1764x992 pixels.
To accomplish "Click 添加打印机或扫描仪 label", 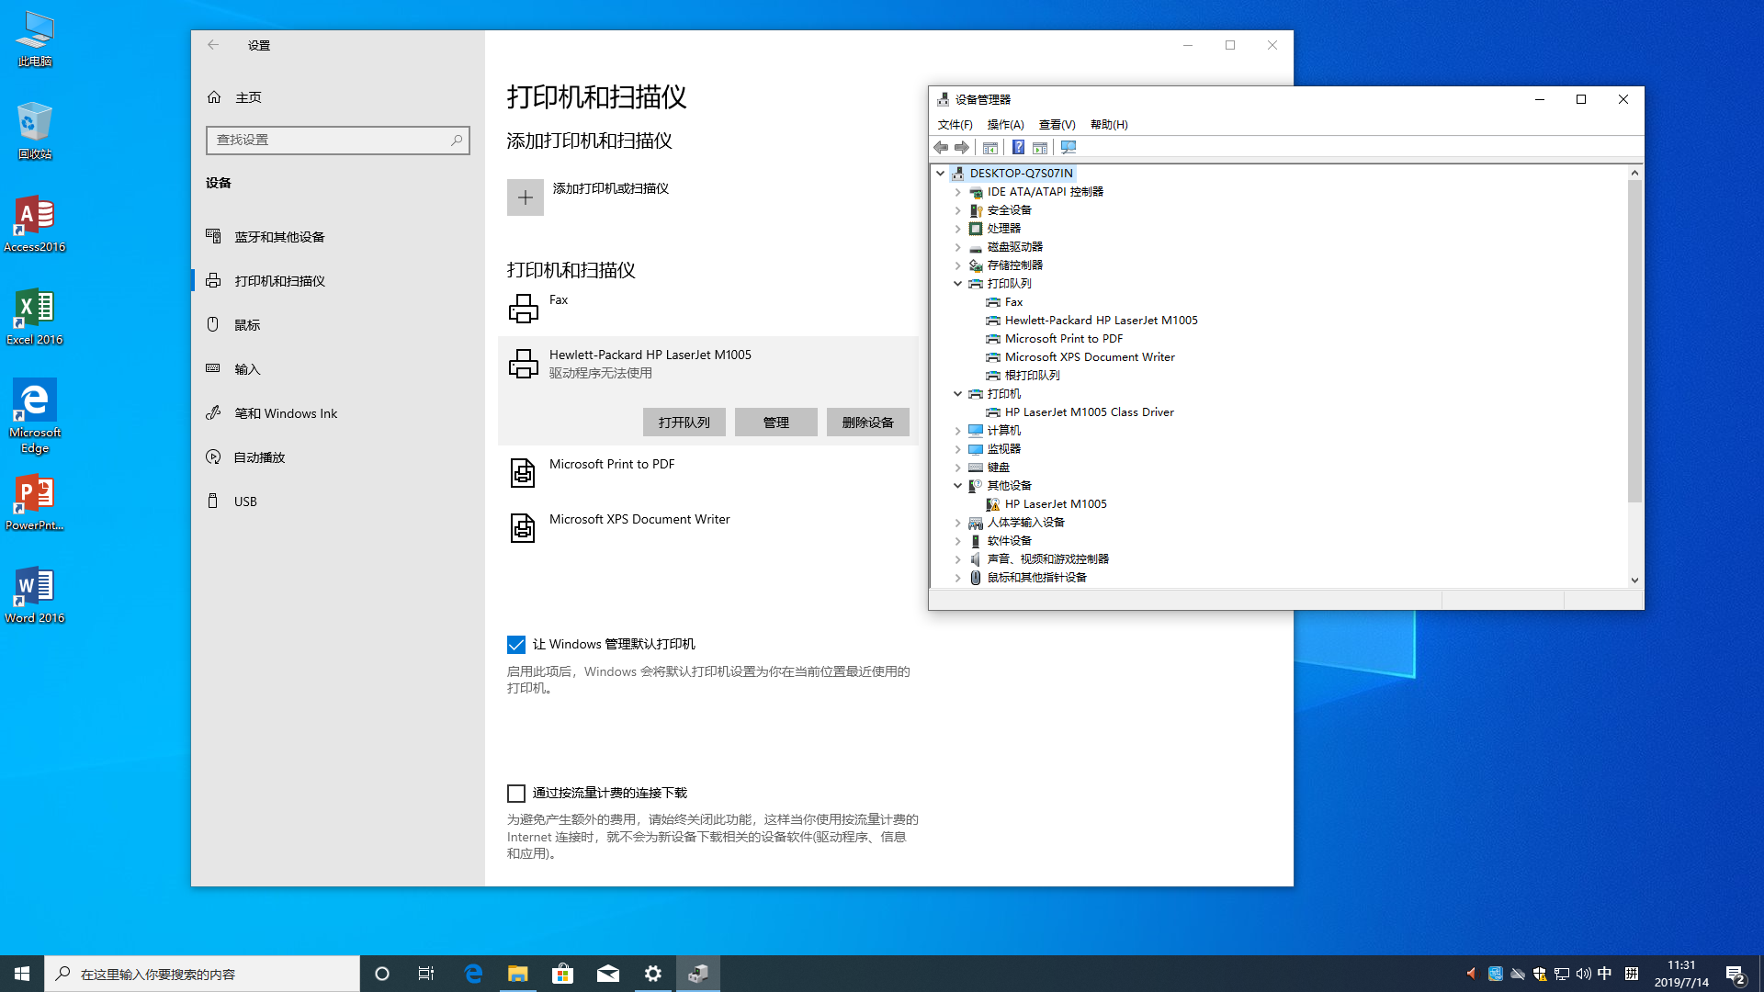I will click(611, 188).
